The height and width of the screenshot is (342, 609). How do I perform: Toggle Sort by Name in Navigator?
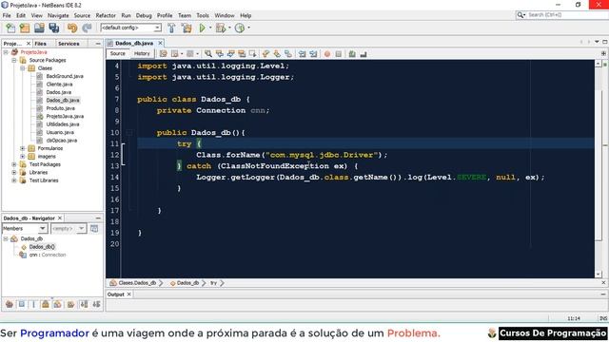coord(84,304)
